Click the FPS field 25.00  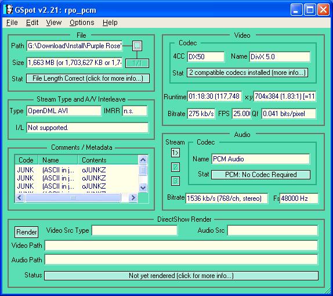coord(241,114)
